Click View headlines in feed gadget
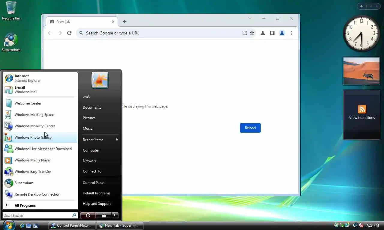The image size is (384, 230). (x=362, y=118)
